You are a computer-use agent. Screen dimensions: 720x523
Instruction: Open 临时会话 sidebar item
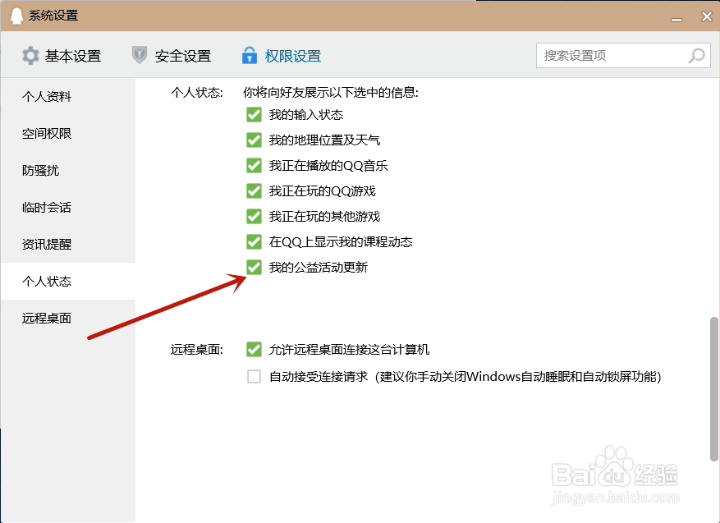(x=68, y=208)
